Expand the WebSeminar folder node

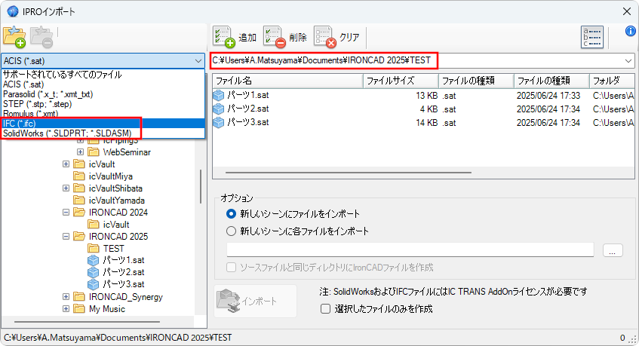tap(80, 152)
